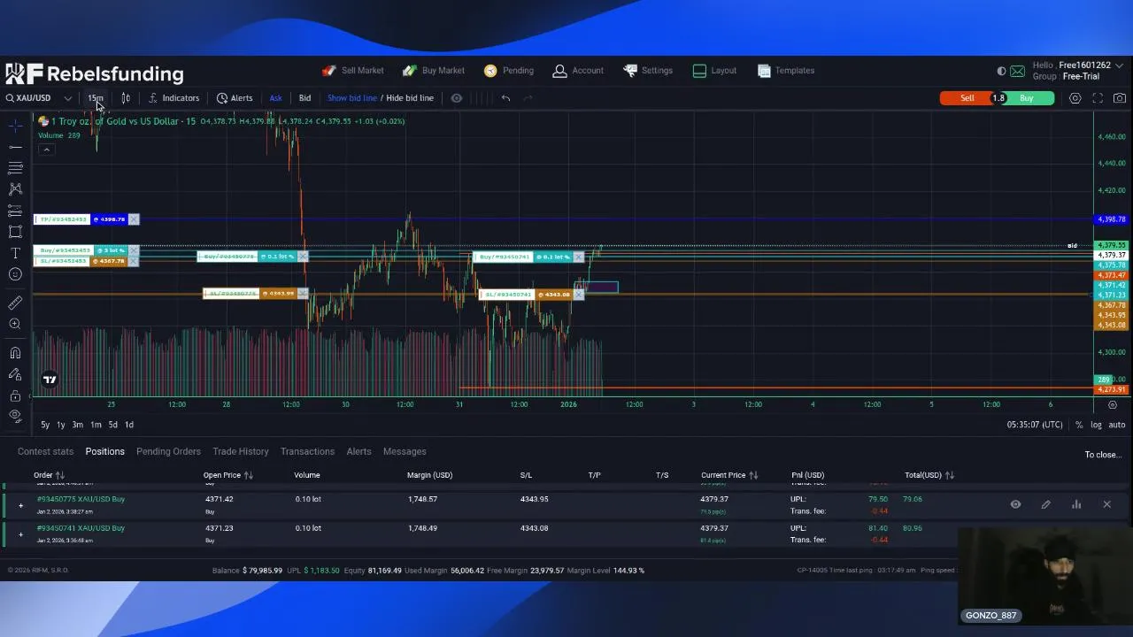View order #93450775 with eye icon
This screenshot has width=1133, height=637.
point(1015,504)
